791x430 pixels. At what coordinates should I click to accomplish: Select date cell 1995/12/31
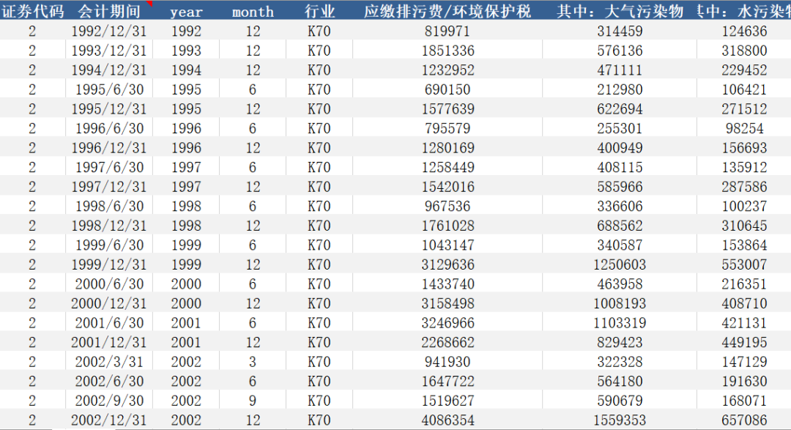[x=109, y=109]
